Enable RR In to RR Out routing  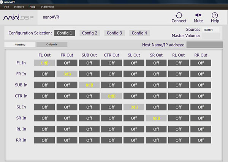pyautogui.click(x=201, y=140)
